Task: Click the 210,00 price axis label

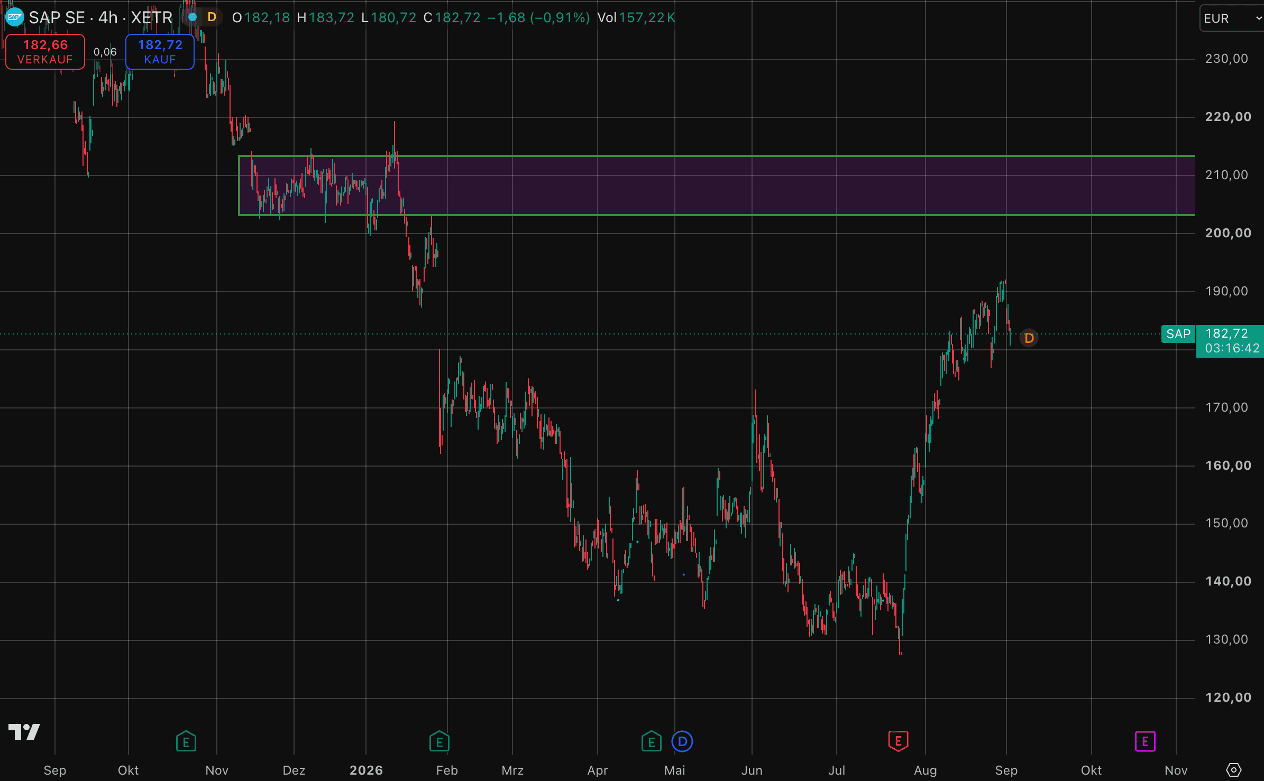Action: 1226,175
